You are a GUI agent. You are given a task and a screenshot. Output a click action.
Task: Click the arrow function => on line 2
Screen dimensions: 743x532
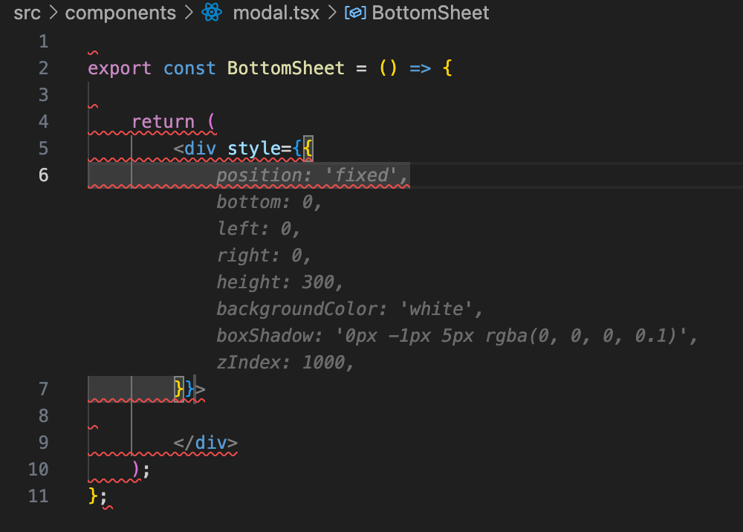point(420,68)
